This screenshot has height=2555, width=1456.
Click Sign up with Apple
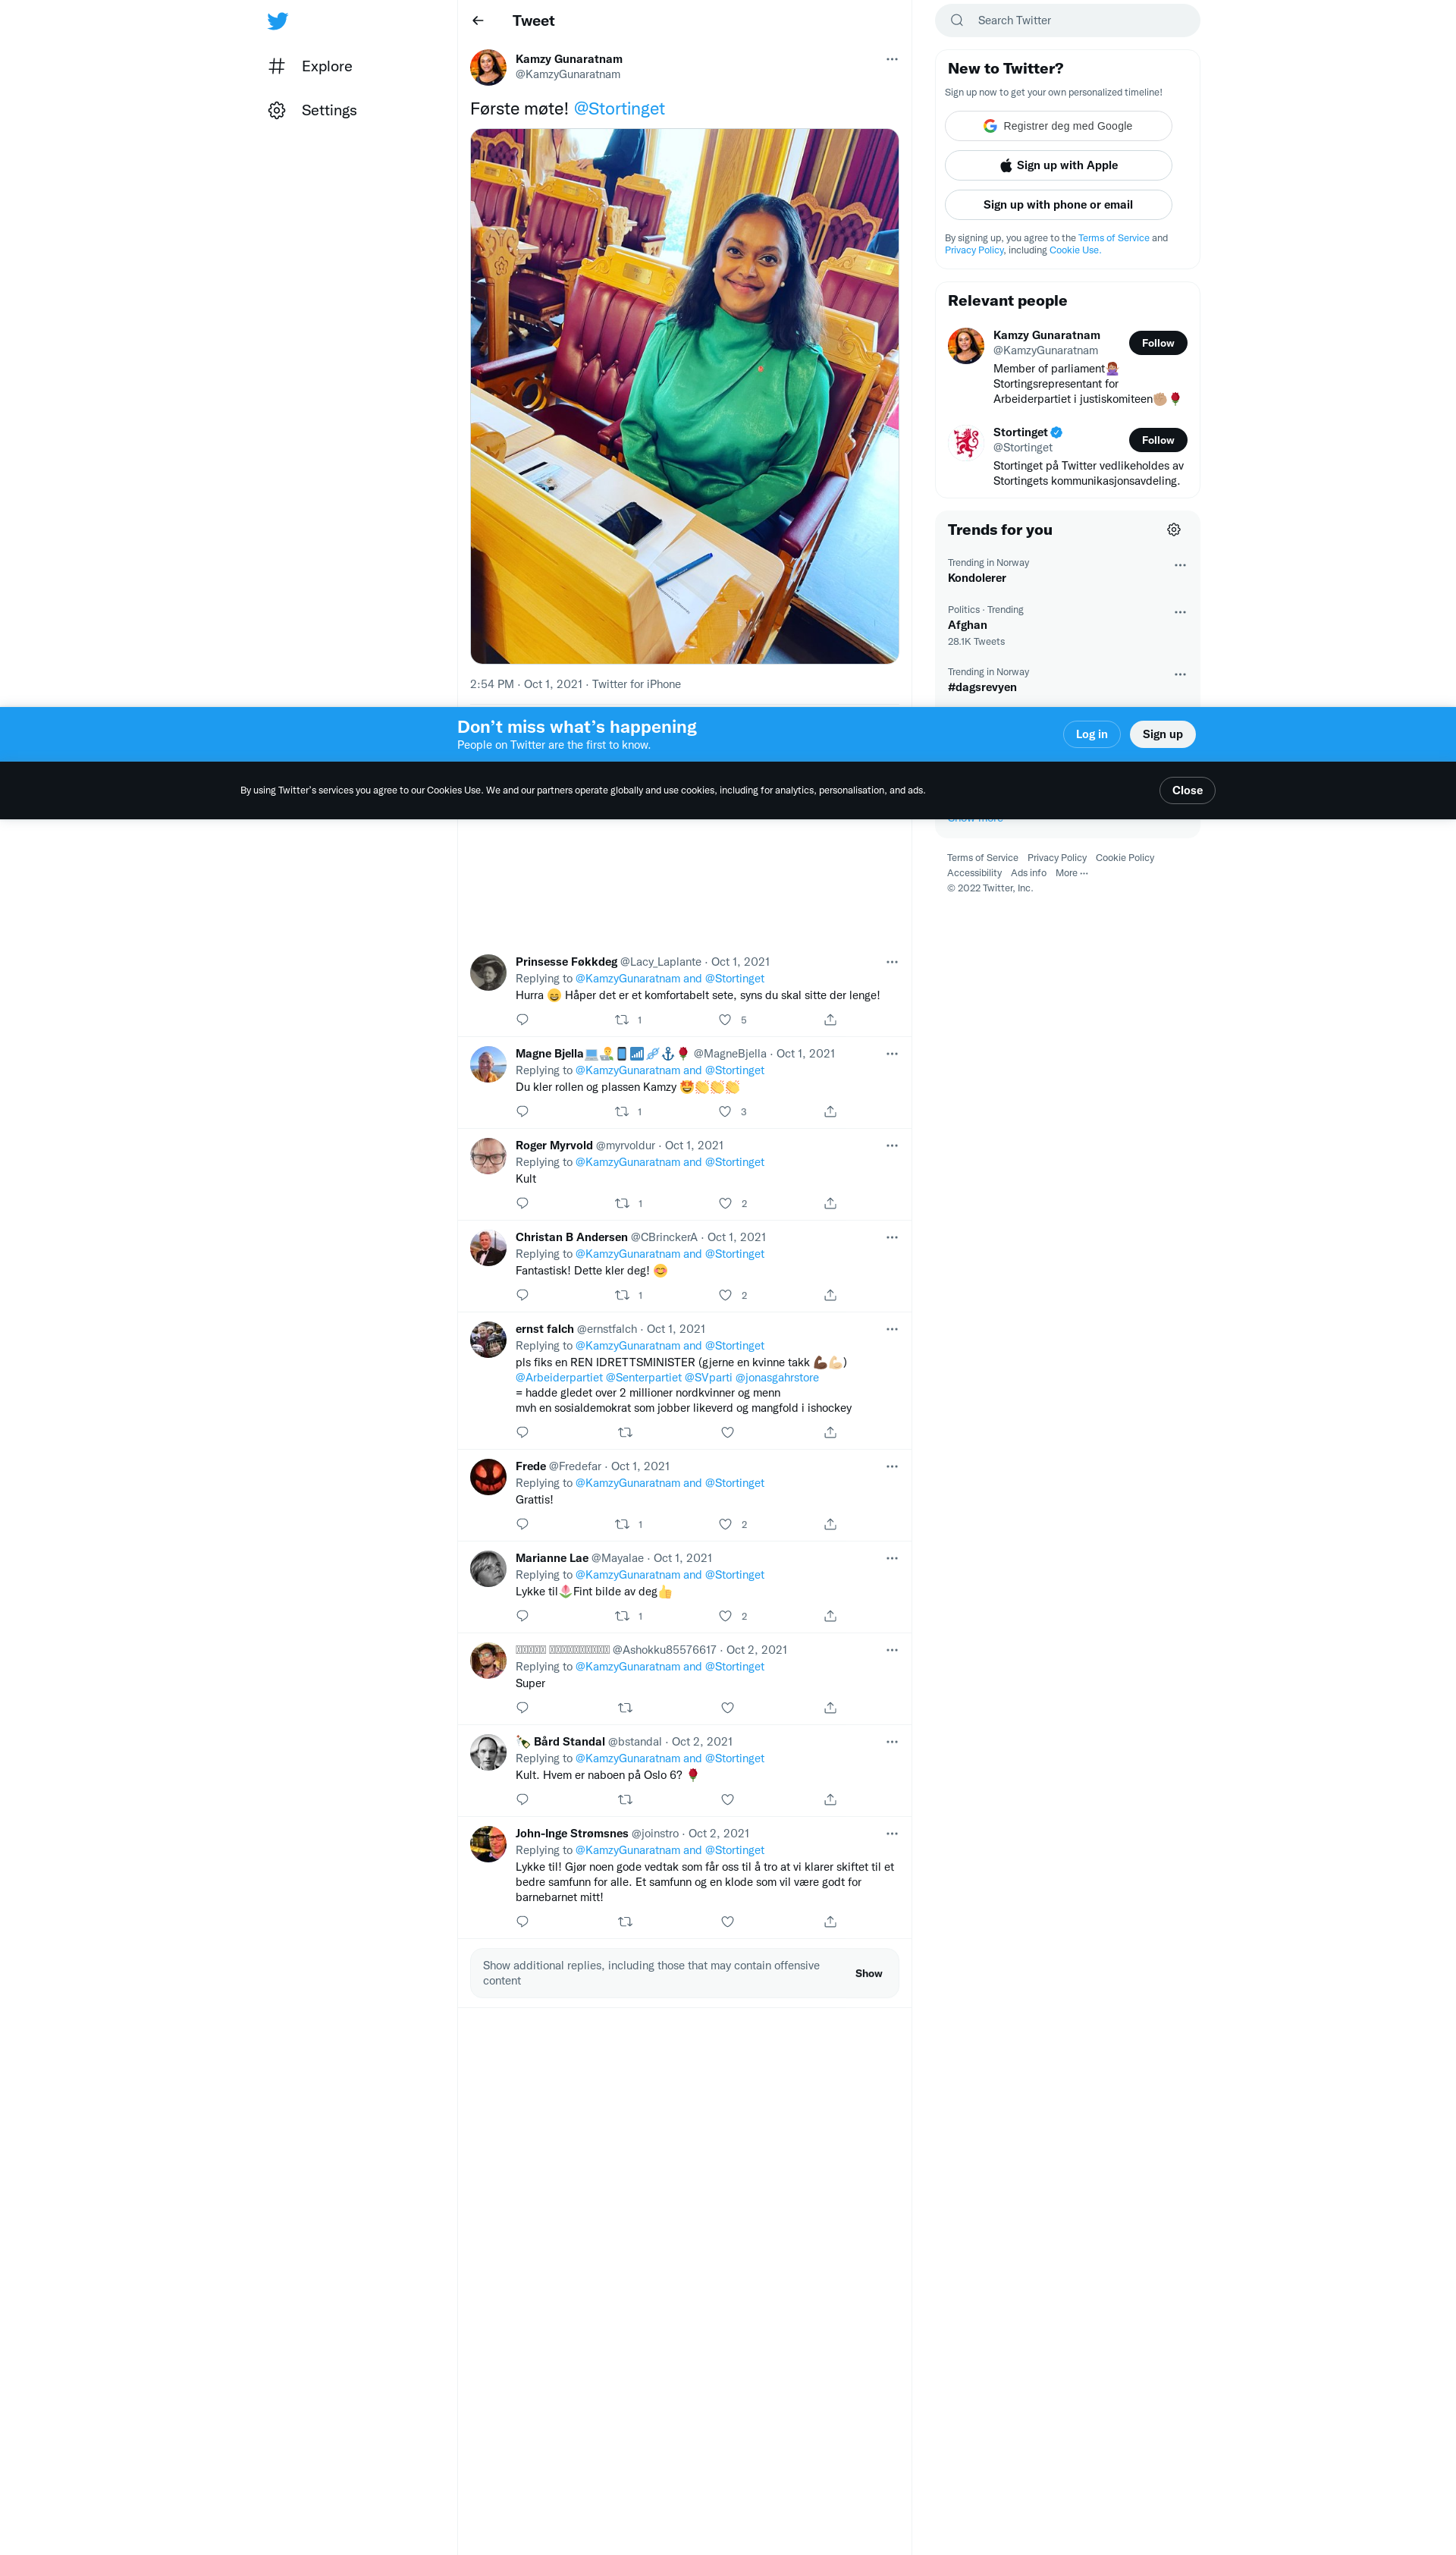click(x=1057, y=166)
